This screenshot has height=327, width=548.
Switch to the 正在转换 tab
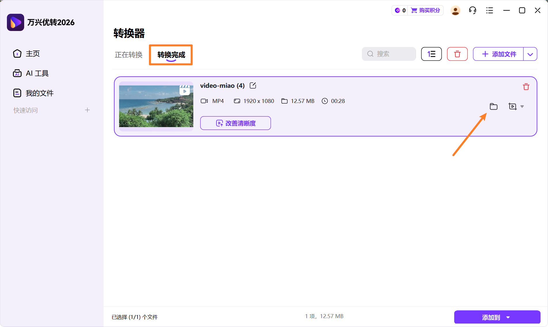click(128, 55)
